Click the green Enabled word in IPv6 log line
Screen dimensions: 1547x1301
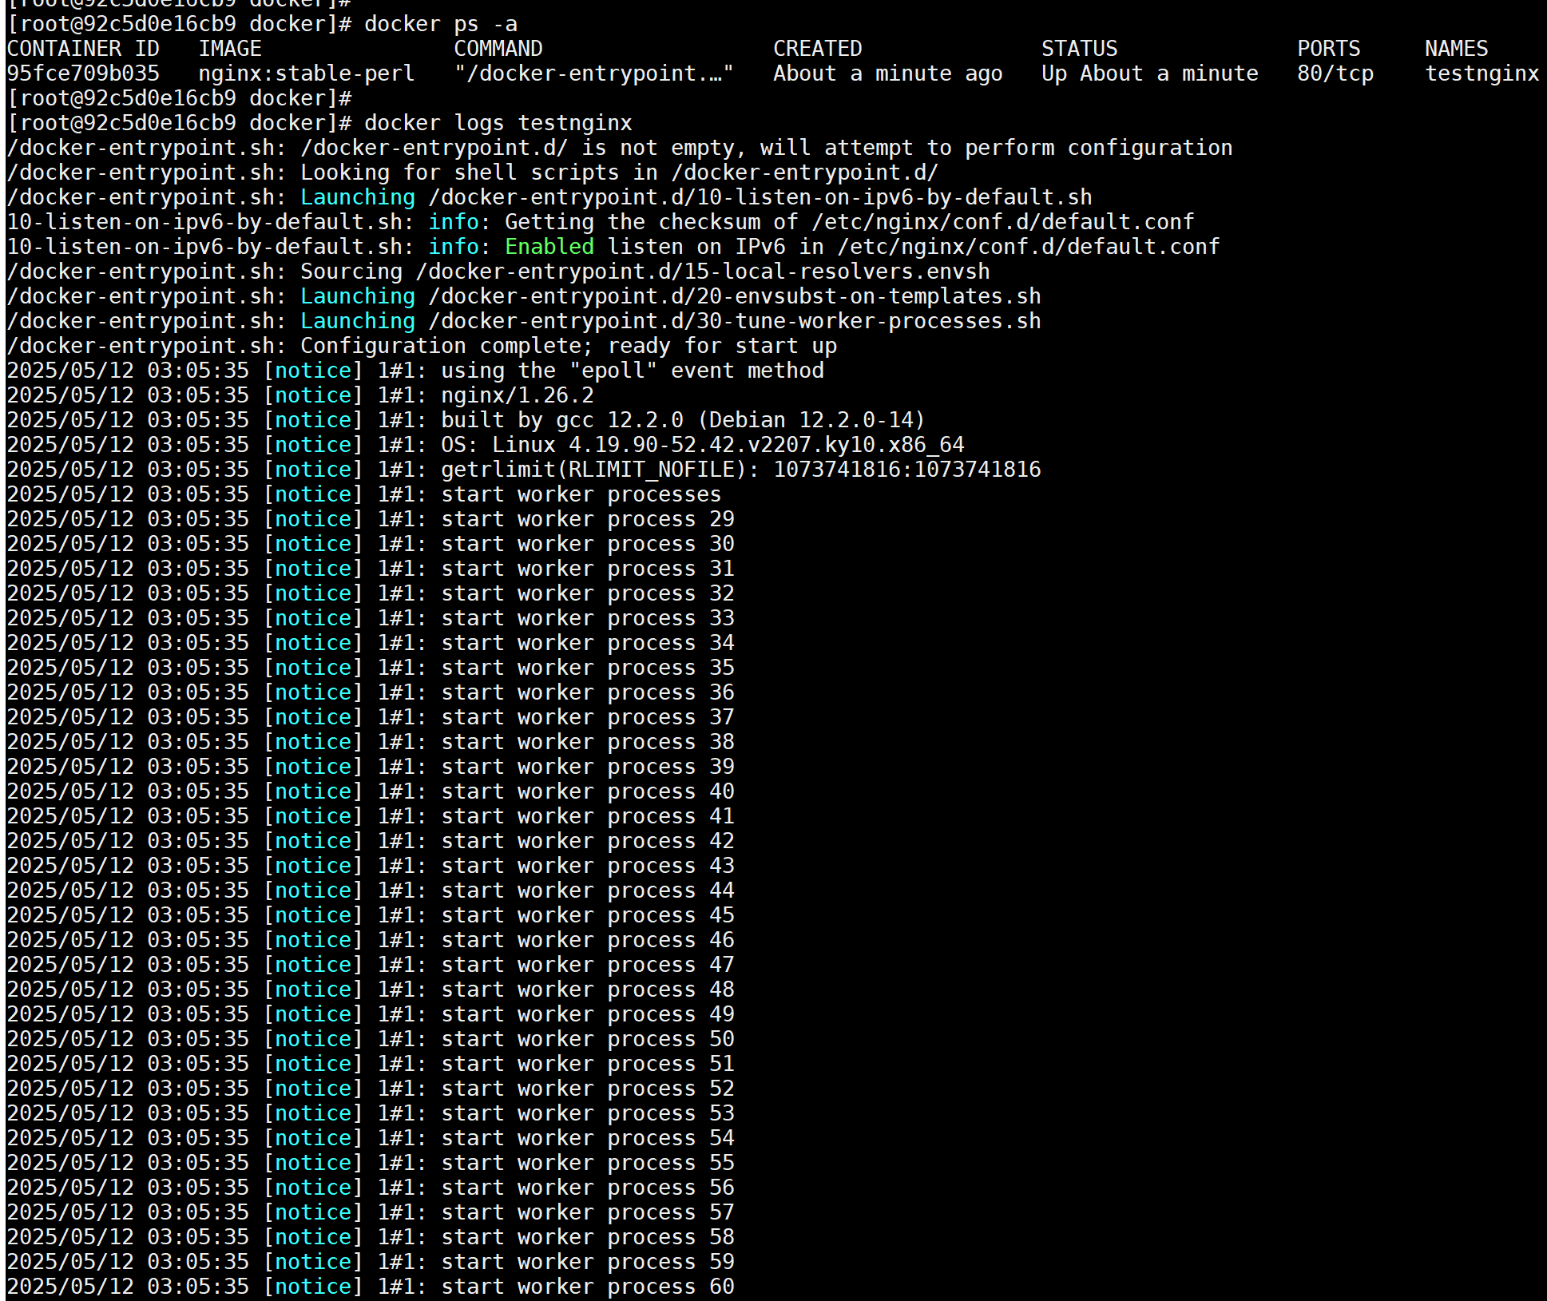tap(549, 247)
